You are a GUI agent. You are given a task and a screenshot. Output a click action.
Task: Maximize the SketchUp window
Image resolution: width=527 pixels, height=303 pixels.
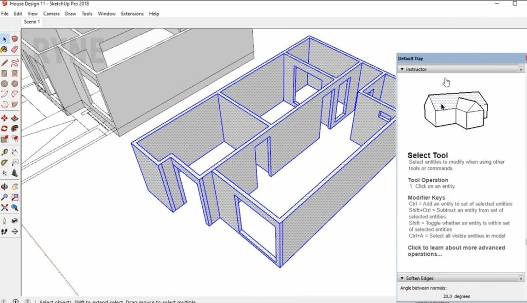[515, 4]
